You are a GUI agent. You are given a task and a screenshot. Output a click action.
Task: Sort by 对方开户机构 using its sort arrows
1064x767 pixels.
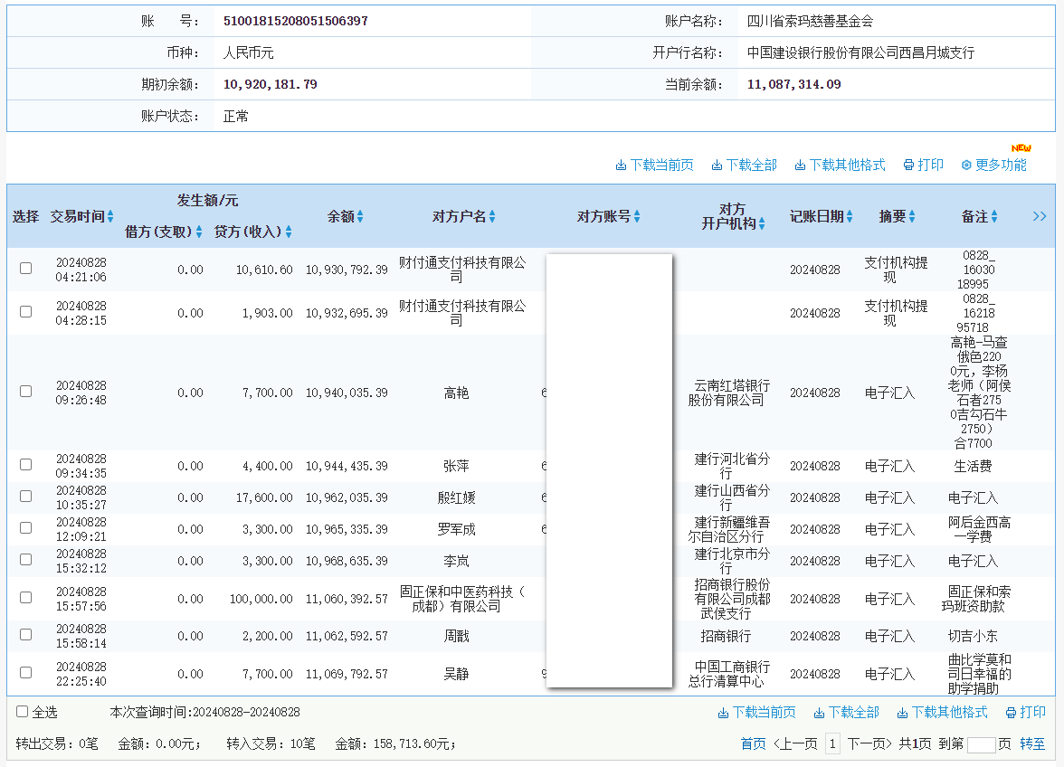click(762, 223)
